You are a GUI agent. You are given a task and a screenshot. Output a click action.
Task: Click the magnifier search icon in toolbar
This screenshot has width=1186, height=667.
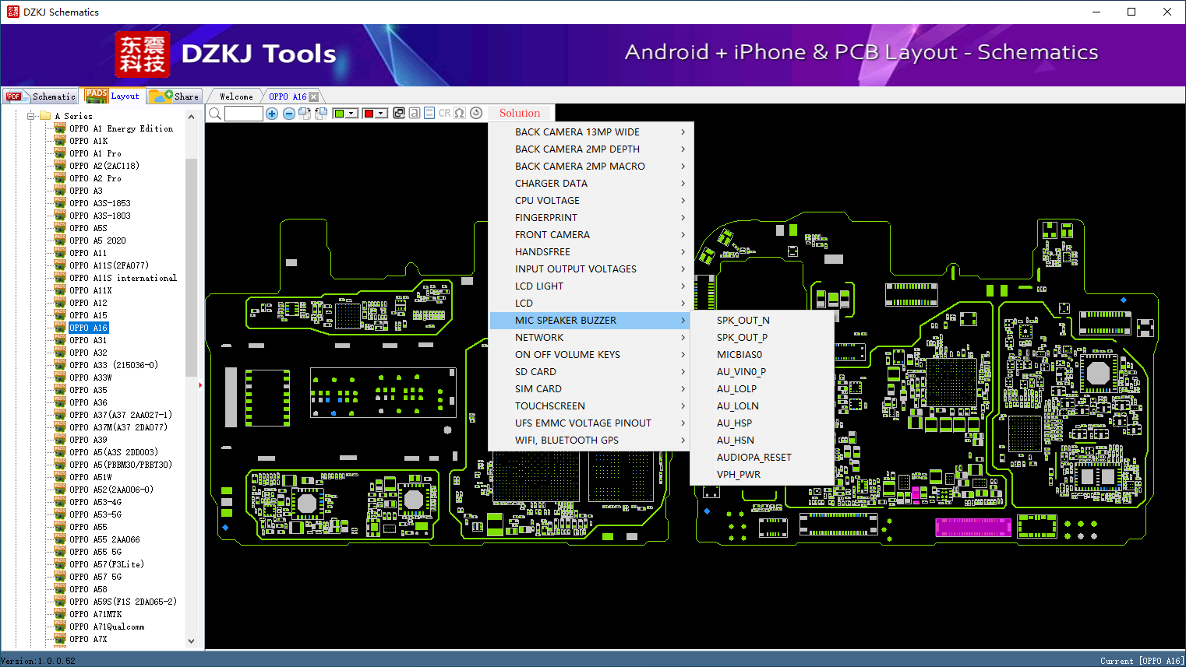click(215, 114)
